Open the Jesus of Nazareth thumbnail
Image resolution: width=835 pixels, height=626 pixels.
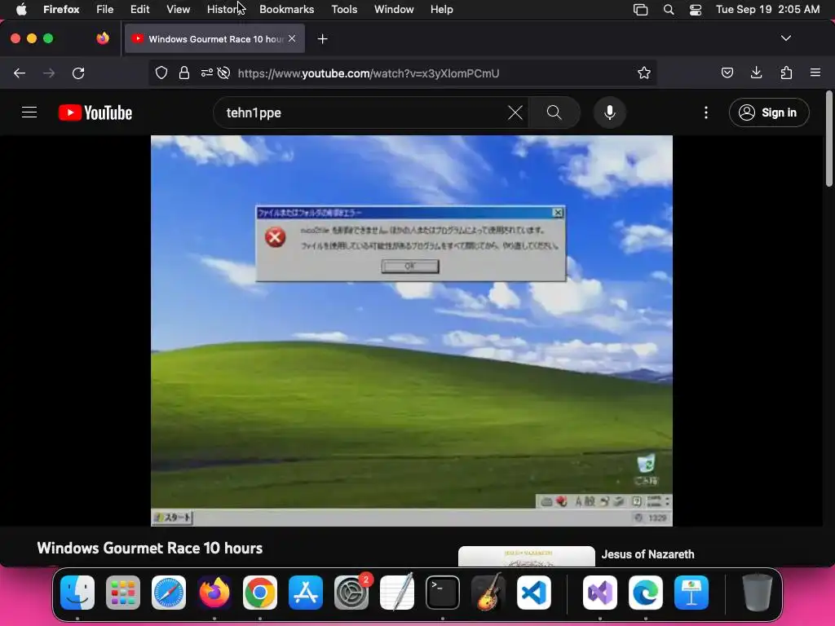[526, 556]
